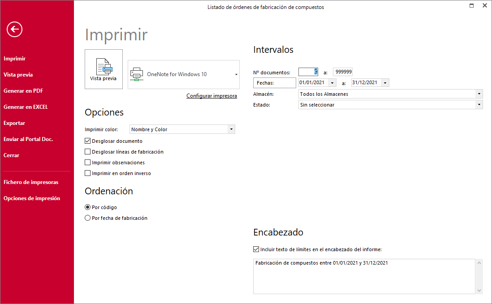Click the printer icon beside OneNote for Windows 10
This screenshot has width=492, height=304.
point(137,74)
